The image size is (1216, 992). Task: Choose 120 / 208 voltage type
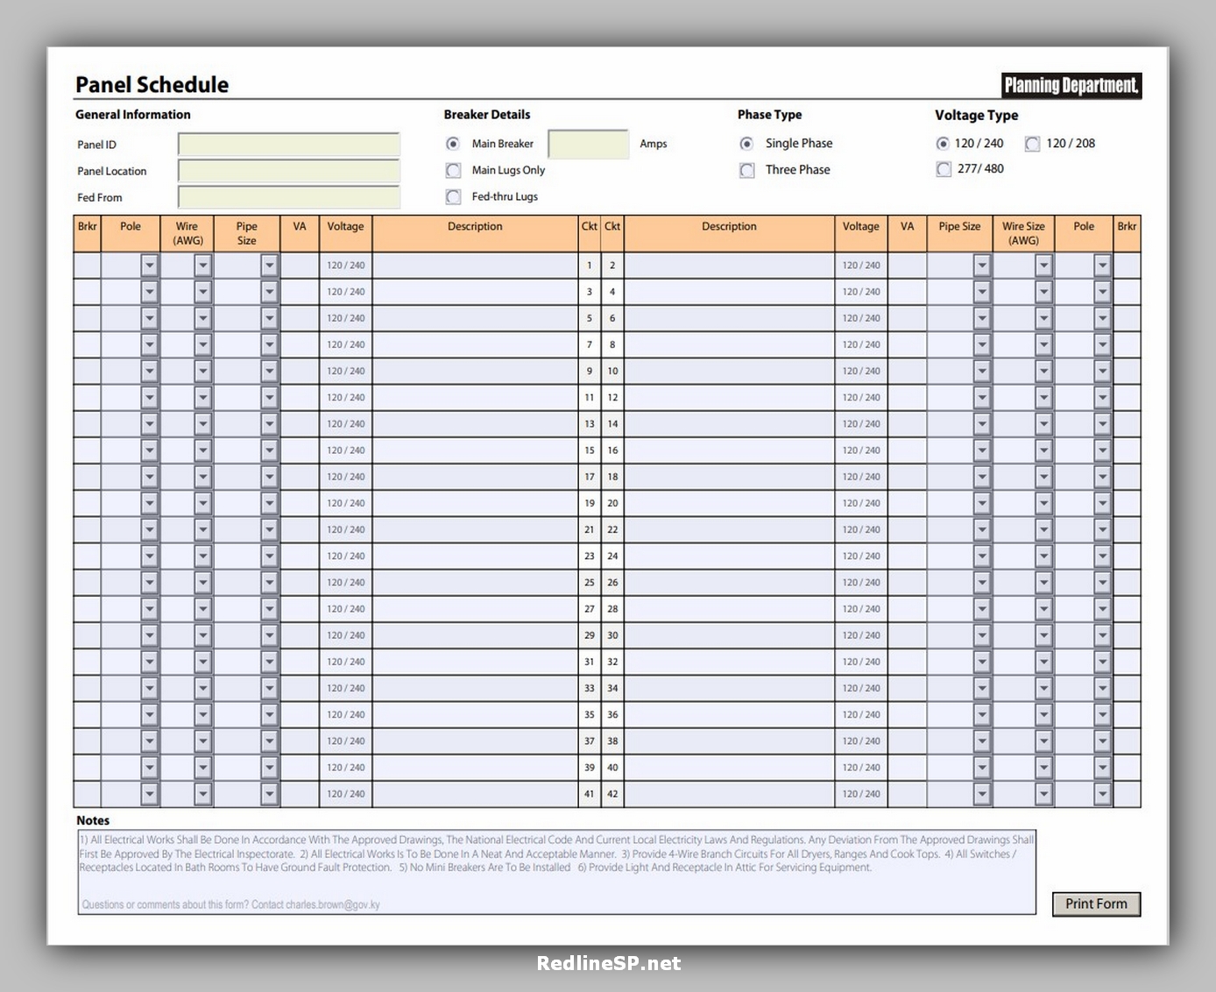click(x=1032, y=143)
